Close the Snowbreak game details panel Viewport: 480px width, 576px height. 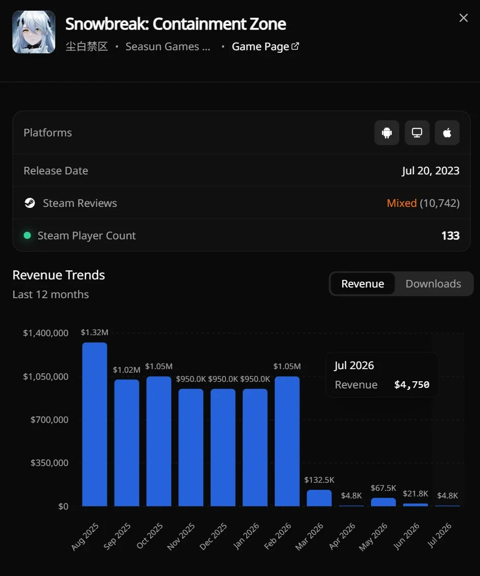click(x=463, y=18)
